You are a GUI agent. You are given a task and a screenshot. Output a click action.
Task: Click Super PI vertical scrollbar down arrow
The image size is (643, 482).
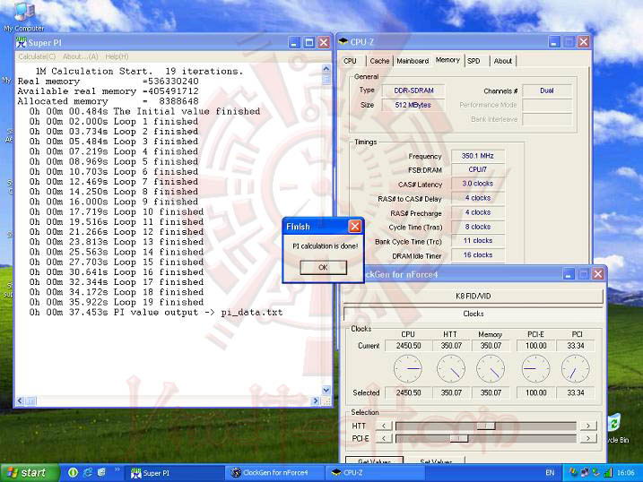coord(326,391)
